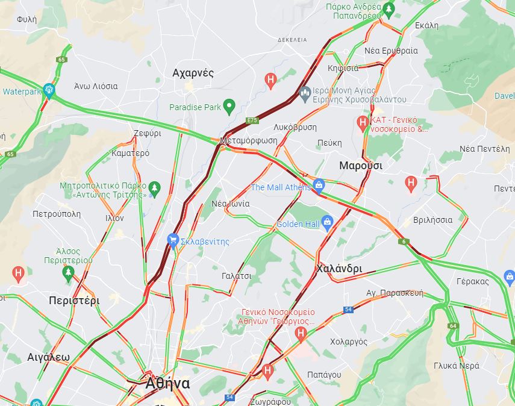Click the Paradise Park green pin icon
The height and width of the screenshot is (406, 515).
pos(229,107)
